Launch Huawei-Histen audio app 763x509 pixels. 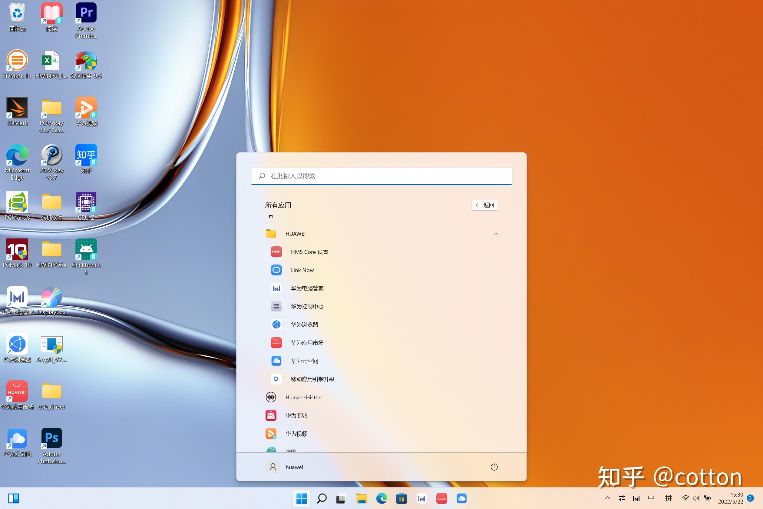(x=303, y=397)
